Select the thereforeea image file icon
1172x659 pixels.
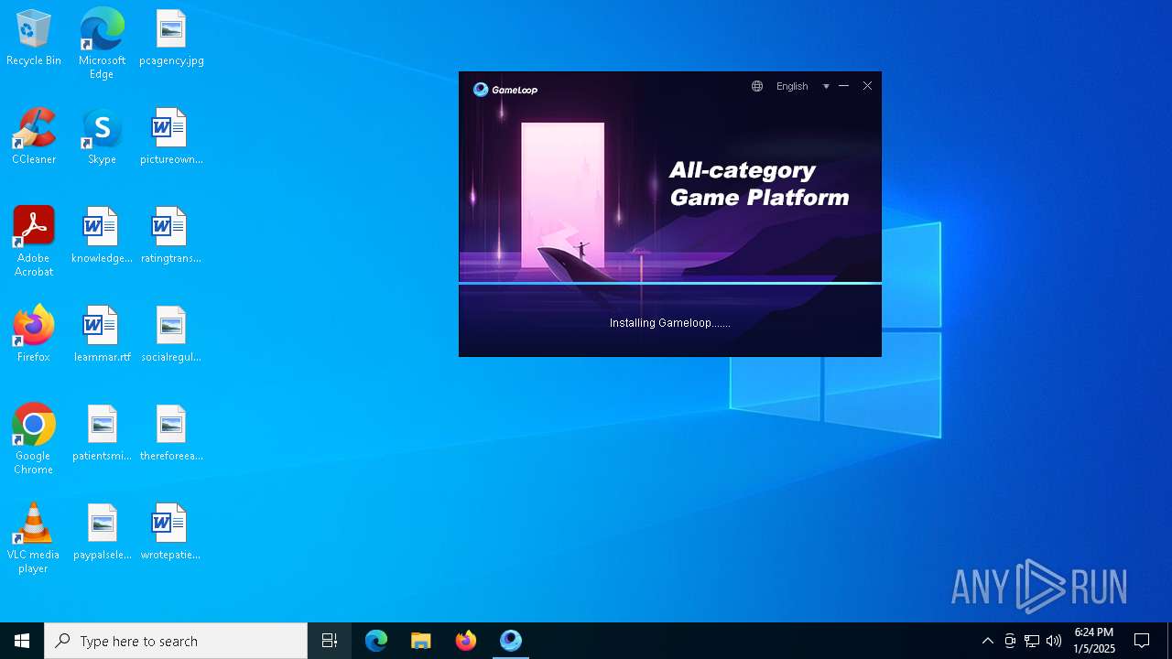171,434
